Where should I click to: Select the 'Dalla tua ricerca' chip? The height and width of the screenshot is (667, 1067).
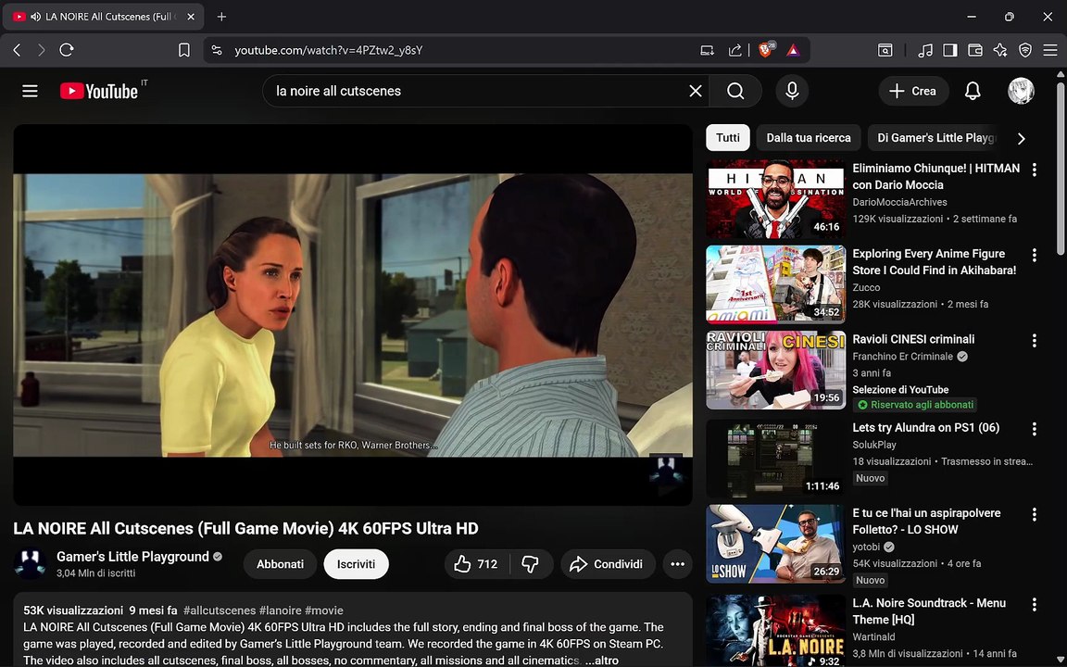coord(809,137)
